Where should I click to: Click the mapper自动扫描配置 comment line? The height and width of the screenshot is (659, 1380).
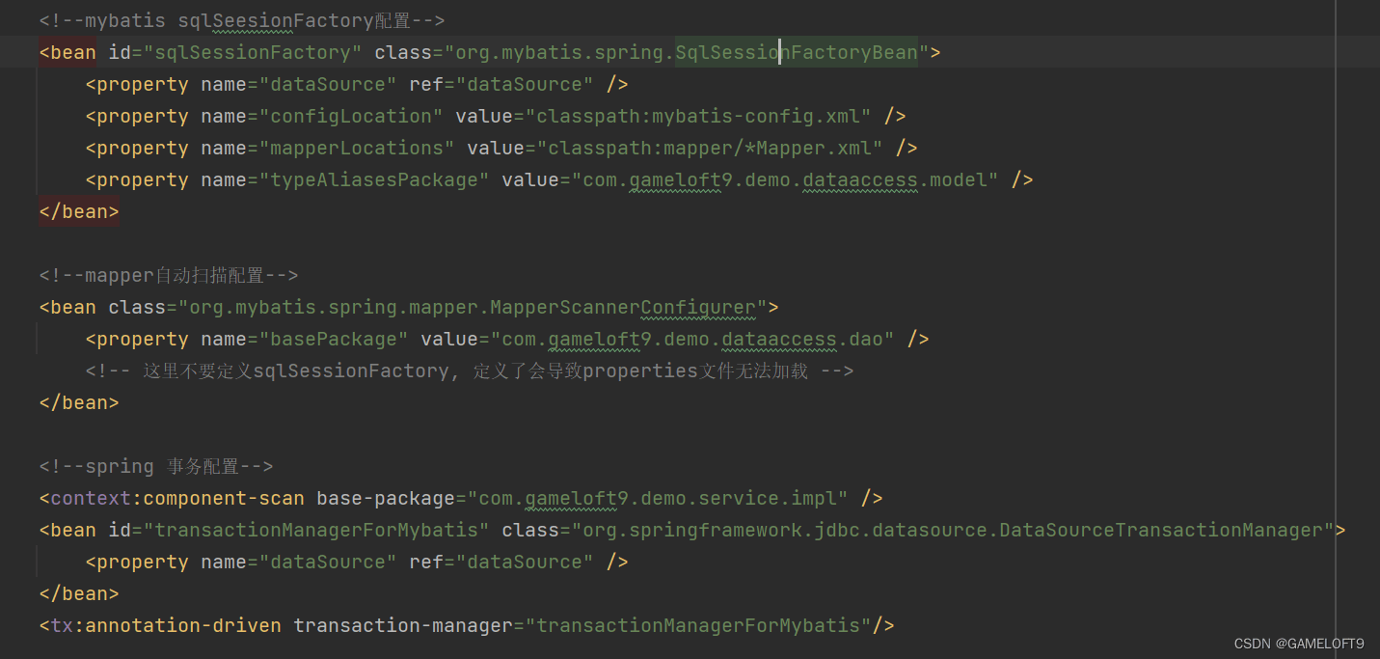coord(169,275)
